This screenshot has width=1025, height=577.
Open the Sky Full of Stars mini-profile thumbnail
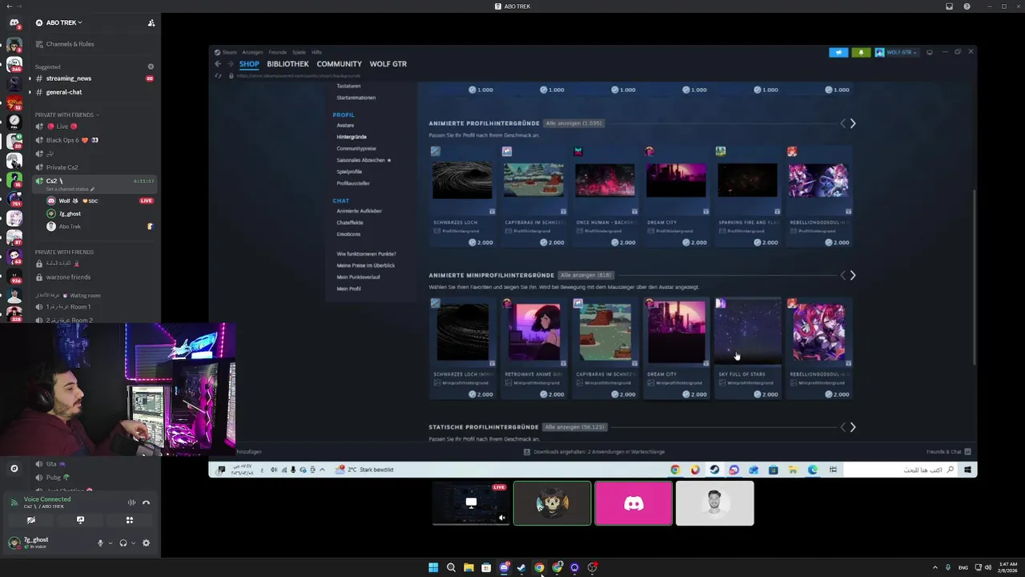pos(747,331)
